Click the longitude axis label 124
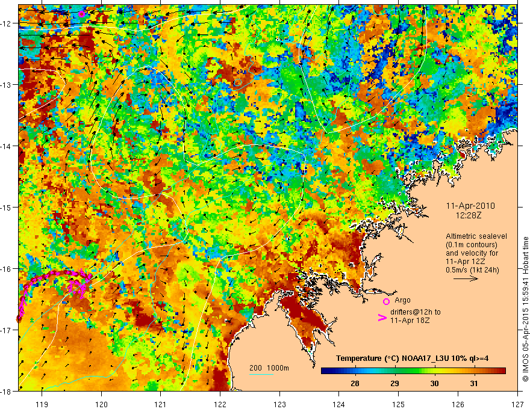 coord(339,404)
